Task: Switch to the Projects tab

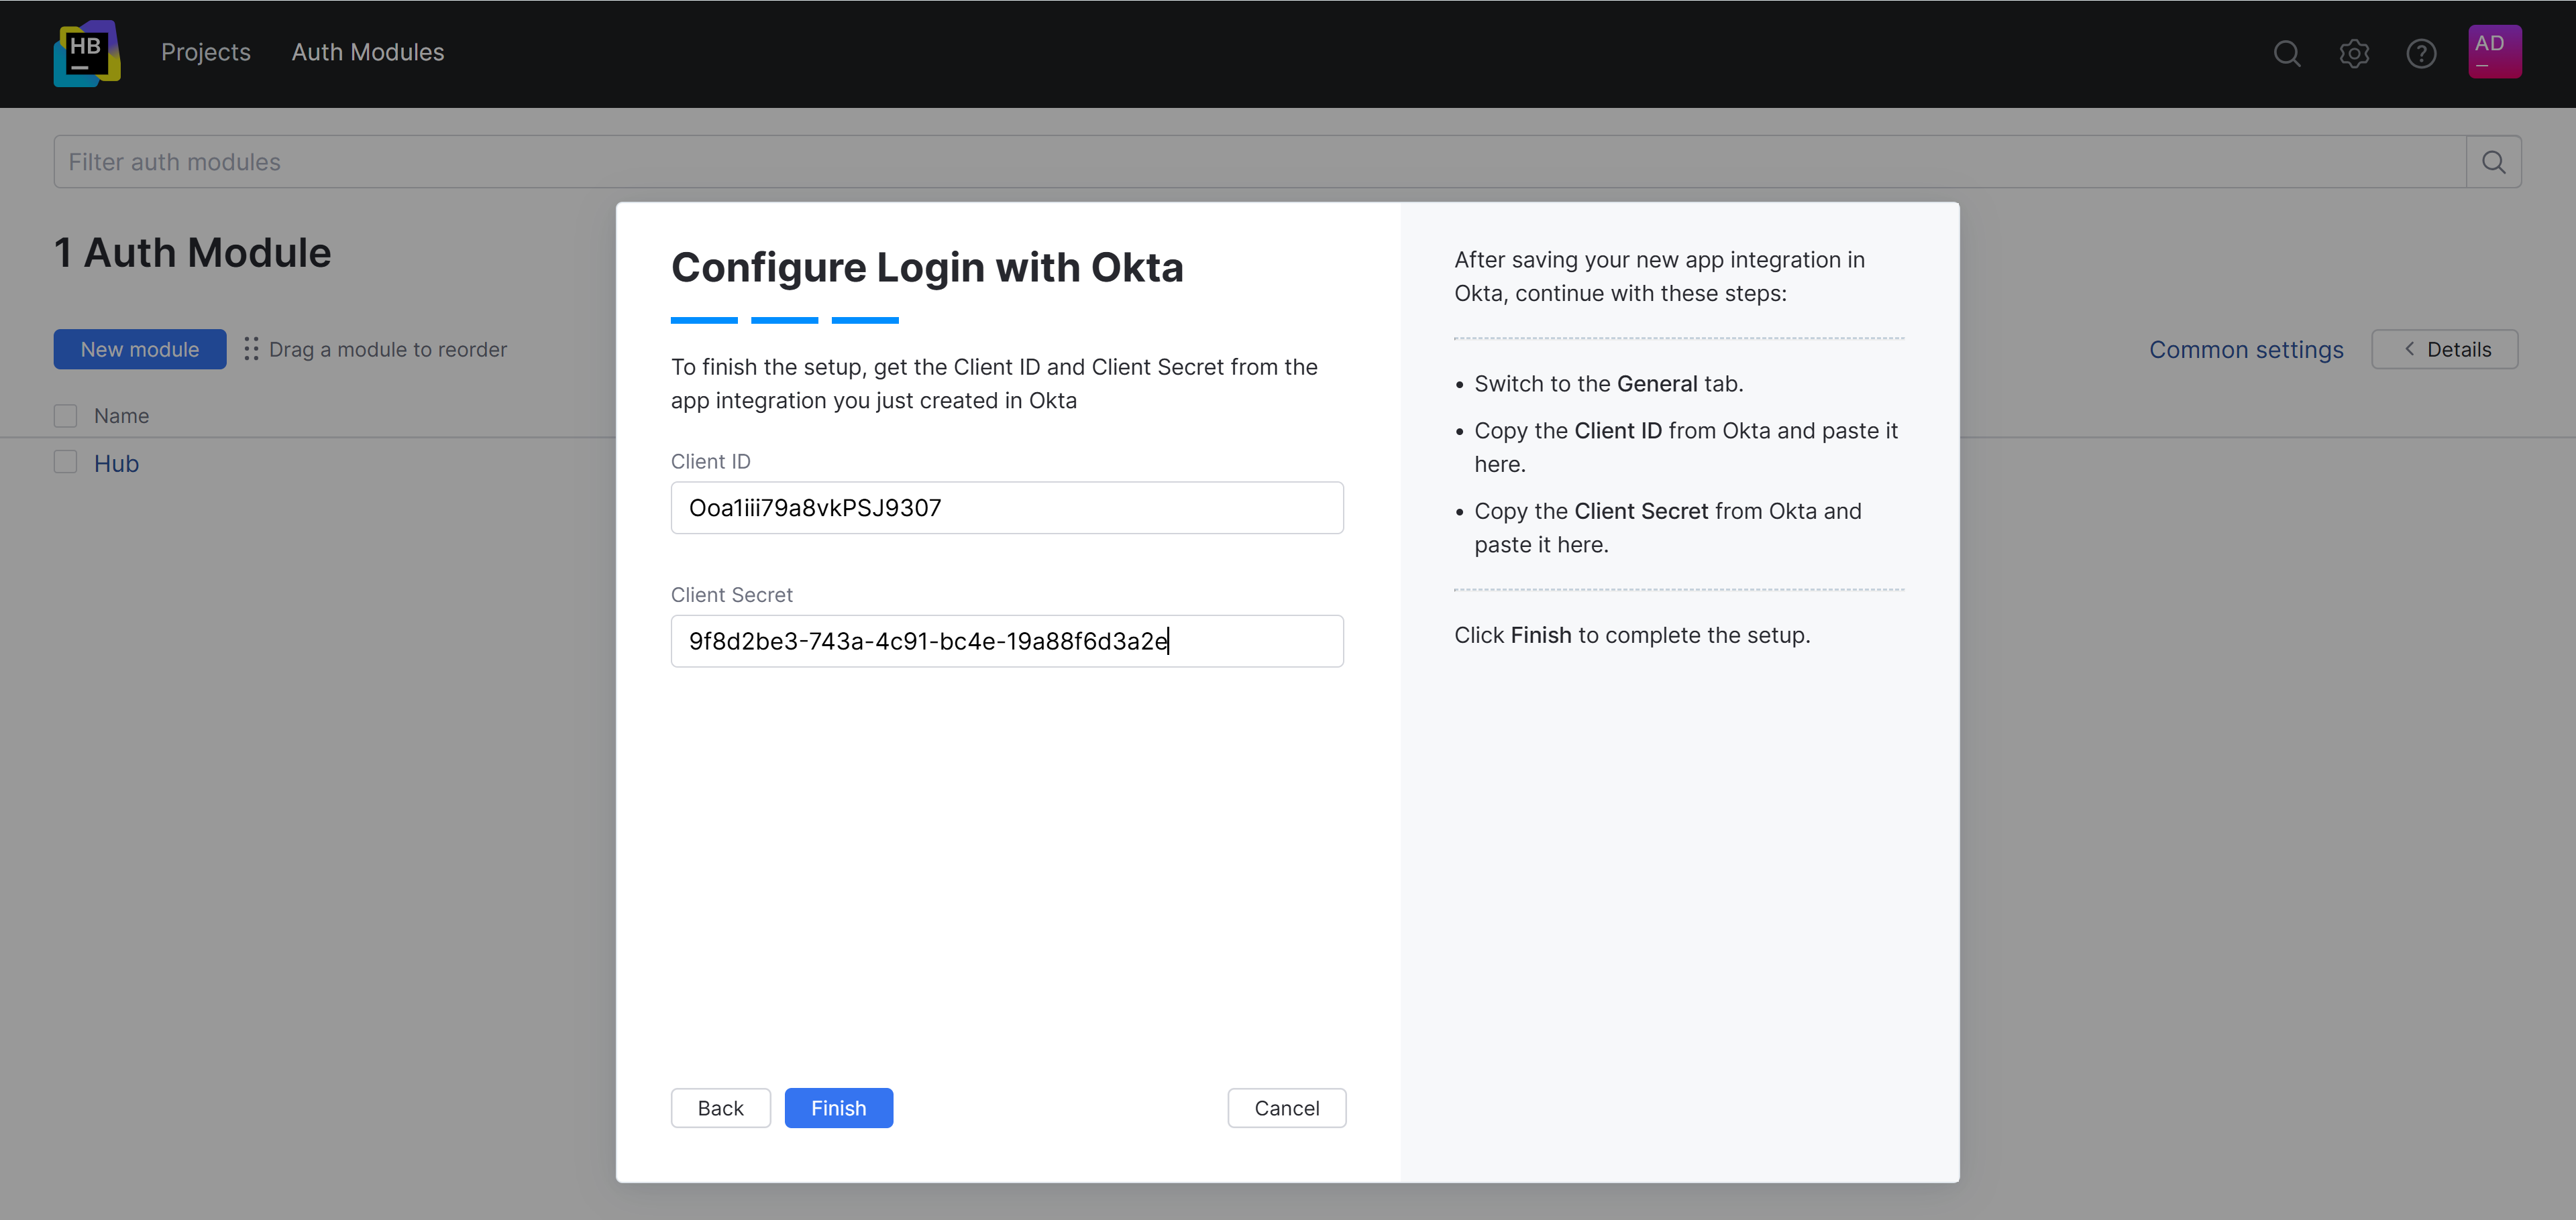Action: pos(205,52)
